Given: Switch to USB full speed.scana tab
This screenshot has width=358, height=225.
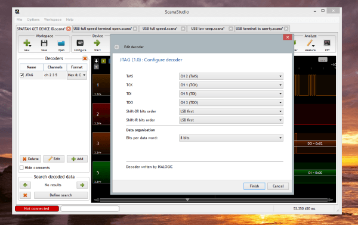Looking at the screenshot, I should (x=160, y=29).
